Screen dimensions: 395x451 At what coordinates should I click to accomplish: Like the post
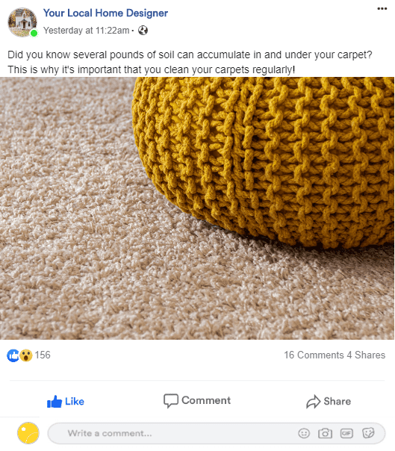66,401
